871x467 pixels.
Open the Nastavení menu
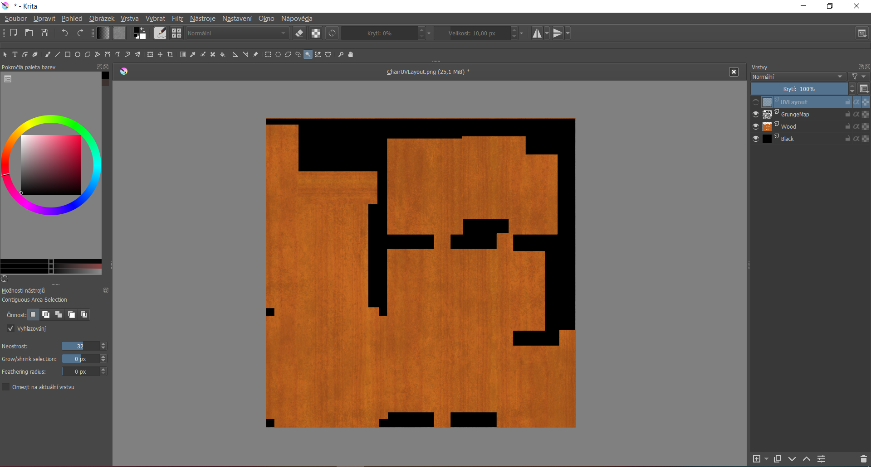tap(237, 19)
